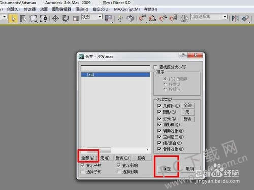This screenshot has width=254, height=190.
Task: Uncheck the Cameras (摄影机) list type
Action: [x=159, y=125]
